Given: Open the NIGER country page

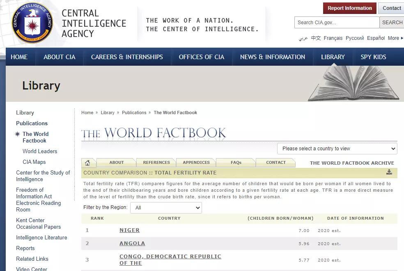Looking at the screenshot, I should coord(129,230).
